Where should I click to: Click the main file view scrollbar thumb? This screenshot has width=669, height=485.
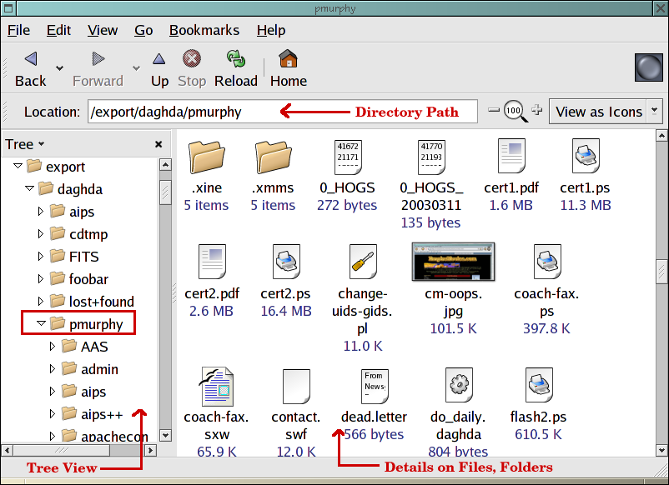(661, 271)
